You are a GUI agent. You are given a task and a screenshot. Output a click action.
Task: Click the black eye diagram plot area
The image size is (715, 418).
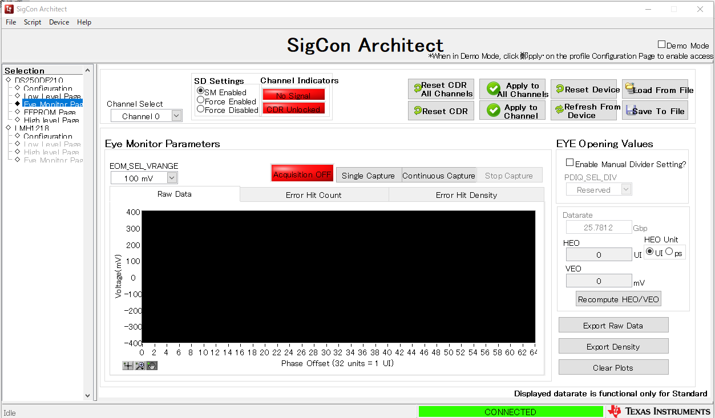pos(338,277)
